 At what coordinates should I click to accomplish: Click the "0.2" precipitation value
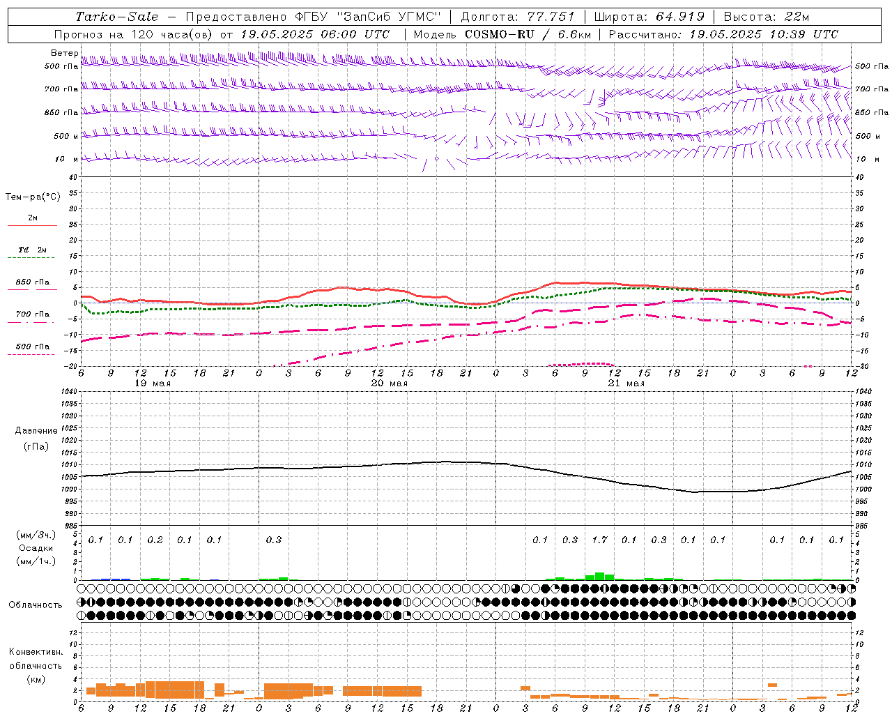pos(155,540)
